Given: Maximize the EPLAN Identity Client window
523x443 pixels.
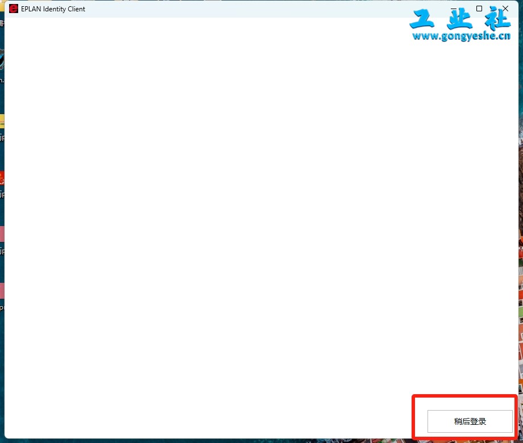Looking at the screenshot, I should point(479,9).
